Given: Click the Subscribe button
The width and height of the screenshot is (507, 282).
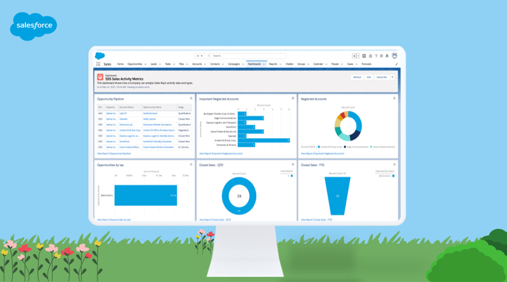Looking at the screenshot, I should click(382, 77).
